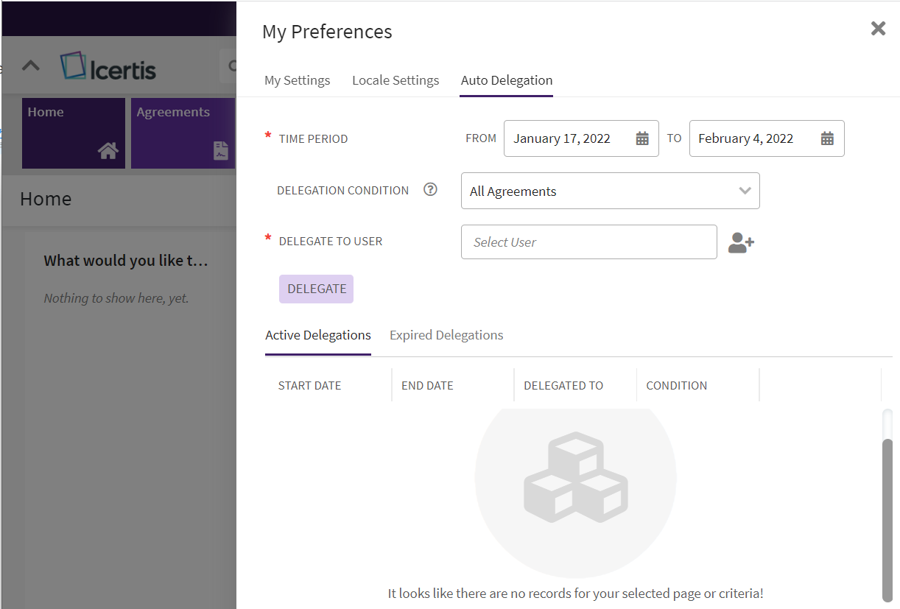The width and height of the screenshot is (900, 609).
Task: Select the Auto Delegation tab
Action: 506,80
